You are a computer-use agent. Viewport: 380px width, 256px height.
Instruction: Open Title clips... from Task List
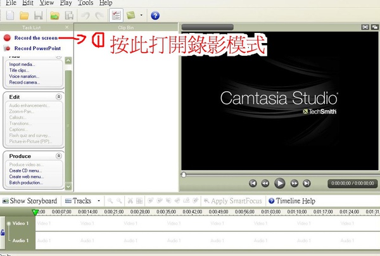[x=19, y=70]
